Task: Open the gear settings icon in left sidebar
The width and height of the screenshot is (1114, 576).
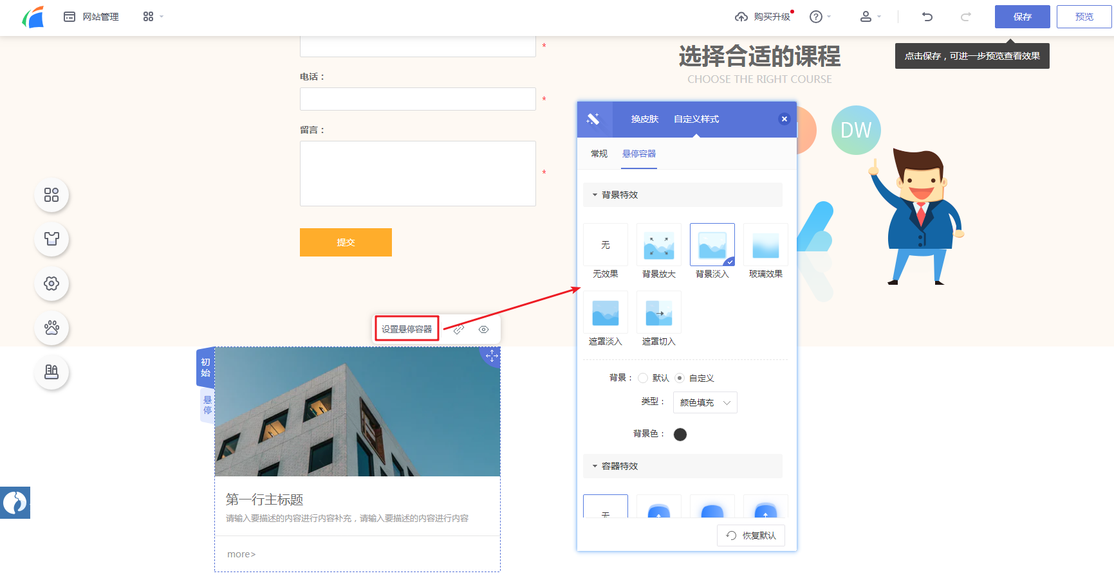Action: (x=51, y=283)
